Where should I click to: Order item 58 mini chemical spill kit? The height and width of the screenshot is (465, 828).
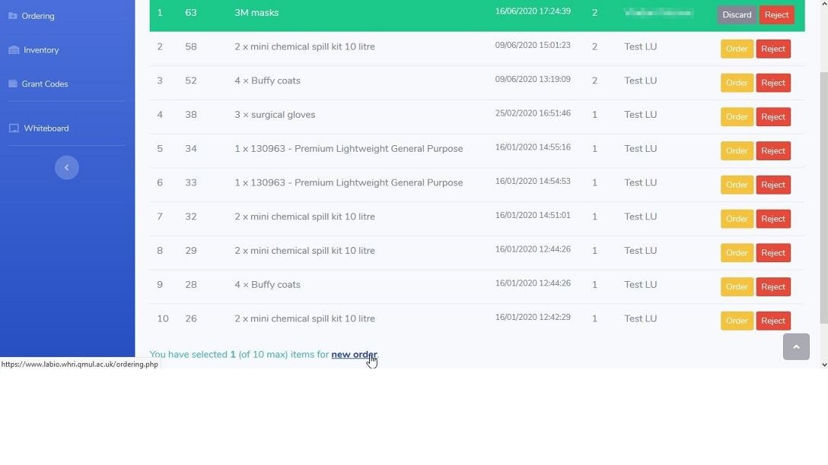coord(737,49)
